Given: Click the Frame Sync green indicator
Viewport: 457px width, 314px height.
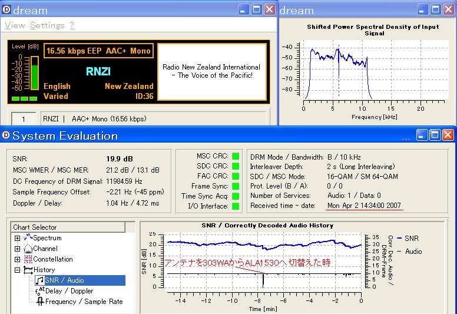Looking at the screenshot, I should tap(236, 186).
